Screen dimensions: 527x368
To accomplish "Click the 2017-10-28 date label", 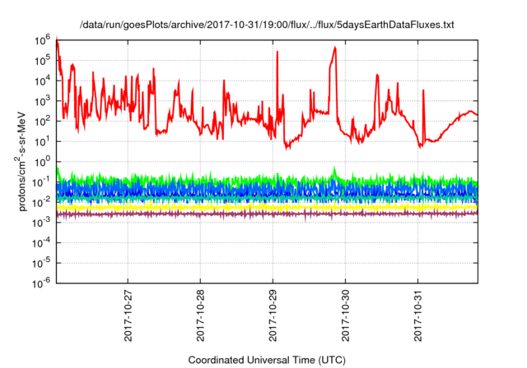I will (200, 315).
